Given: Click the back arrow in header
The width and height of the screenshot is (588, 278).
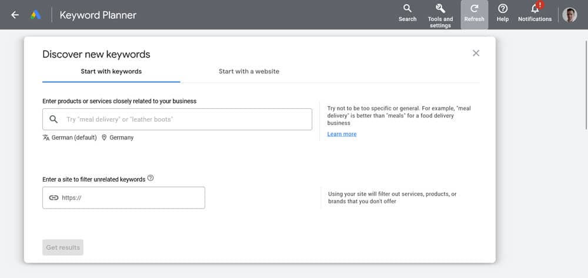Looking at the screenshot, I should [15, 15].
